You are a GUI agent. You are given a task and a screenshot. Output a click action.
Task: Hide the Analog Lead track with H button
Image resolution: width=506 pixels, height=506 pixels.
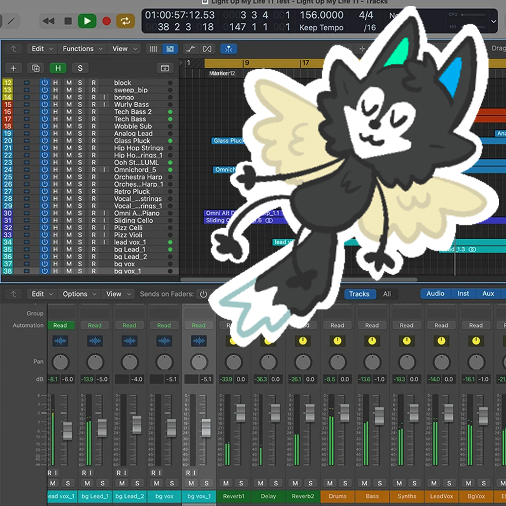(x=56, y=133)
